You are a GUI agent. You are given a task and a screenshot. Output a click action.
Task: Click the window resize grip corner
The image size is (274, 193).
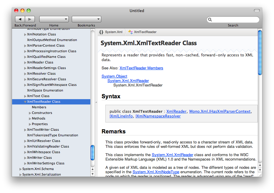pos(260,175)
